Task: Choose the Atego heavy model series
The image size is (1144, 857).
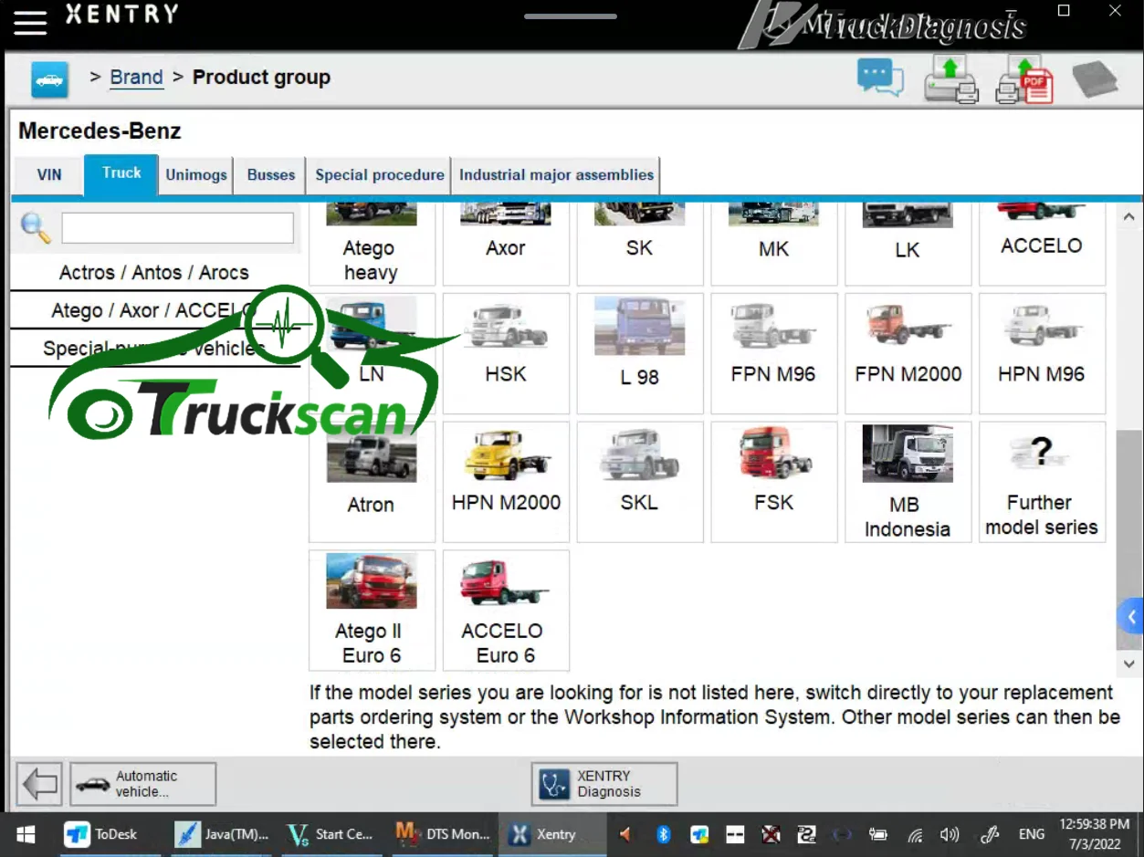Action: tap(371, 244)
